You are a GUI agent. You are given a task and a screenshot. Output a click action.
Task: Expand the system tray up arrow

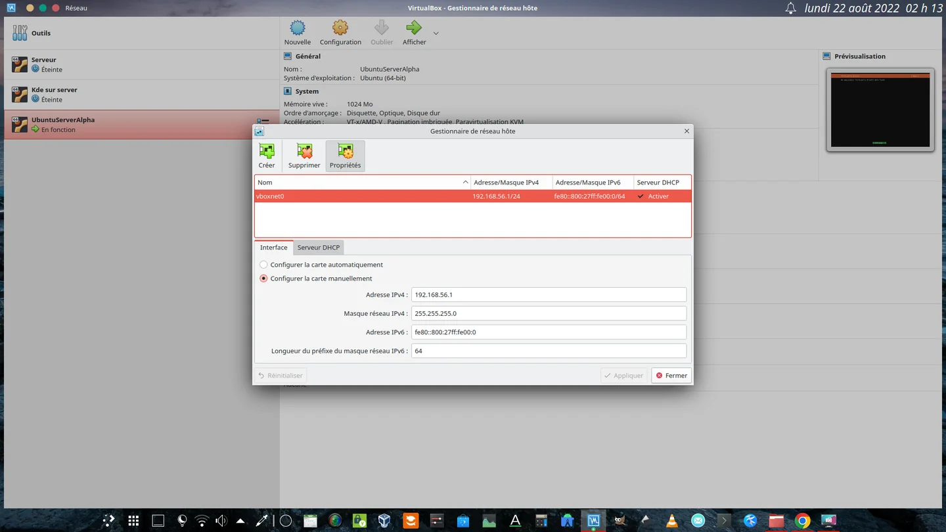[x=240, y=521]
